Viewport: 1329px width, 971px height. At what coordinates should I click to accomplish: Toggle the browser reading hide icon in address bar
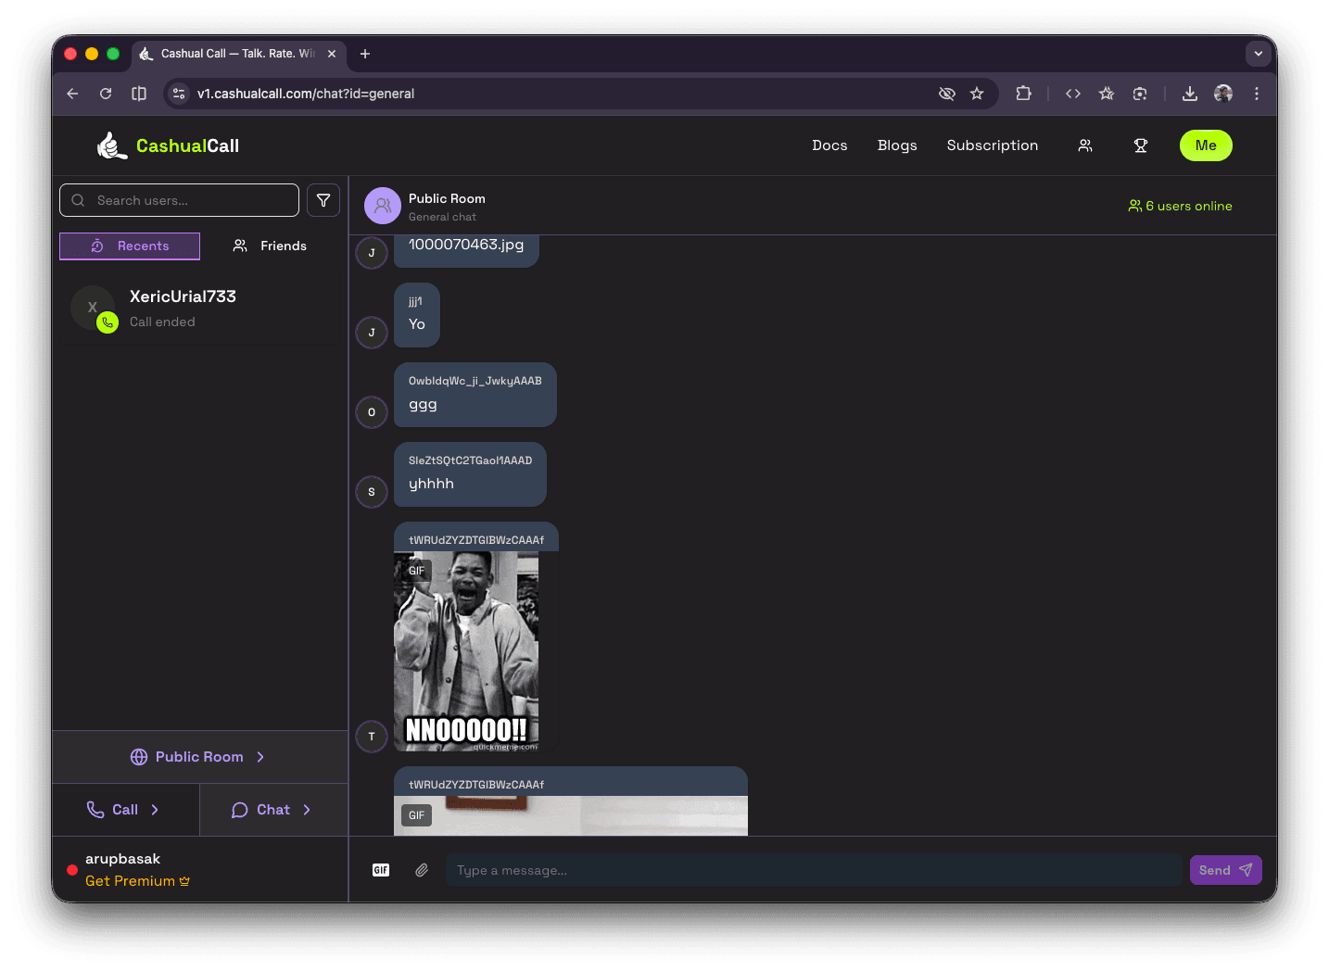point(947,93)
